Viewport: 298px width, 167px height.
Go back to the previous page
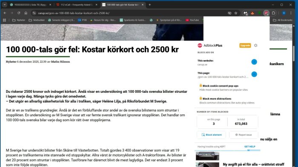5,13
